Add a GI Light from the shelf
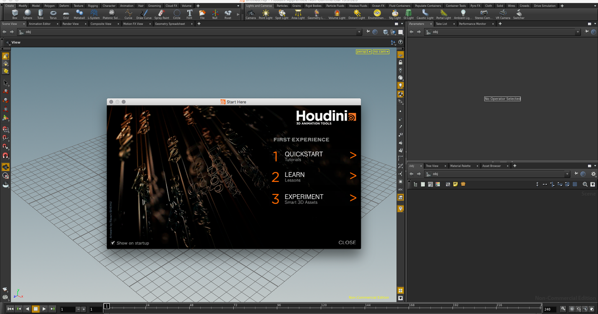 tap(409, 14)
